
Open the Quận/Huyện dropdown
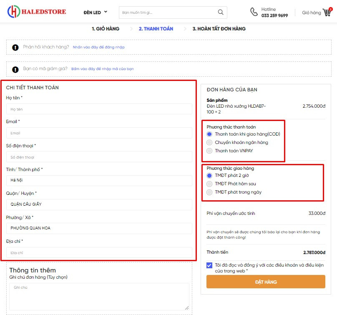tap(99, 204)
